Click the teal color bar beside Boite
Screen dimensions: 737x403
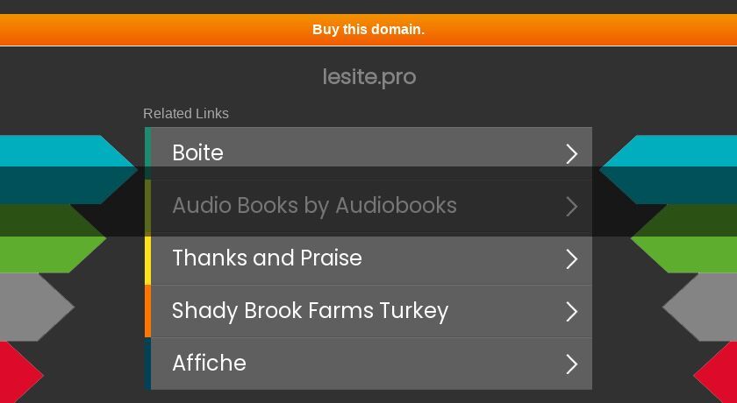point(147,153)
